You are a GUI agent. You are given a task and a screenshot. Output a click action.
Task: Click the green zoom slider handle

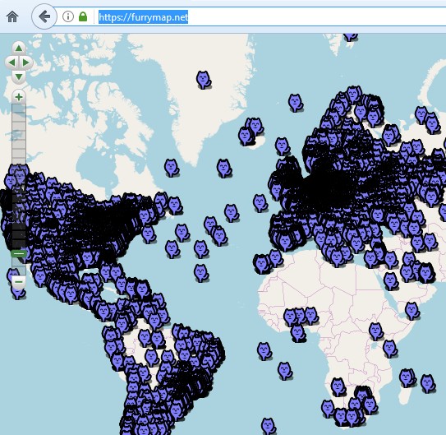coord(19,253)
